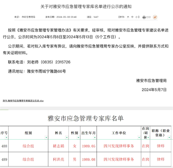This screenshot has height=168, width=173.
Task: Set font size to medium (中)
Action: tap(132, 17)
